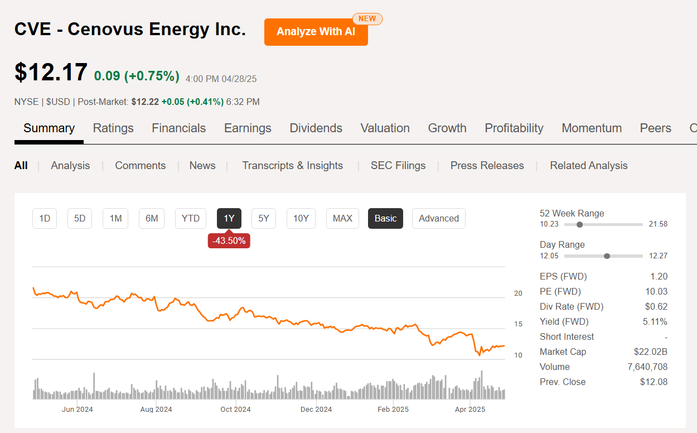
Task: View the Dividends tab
Action: [316, 128]
